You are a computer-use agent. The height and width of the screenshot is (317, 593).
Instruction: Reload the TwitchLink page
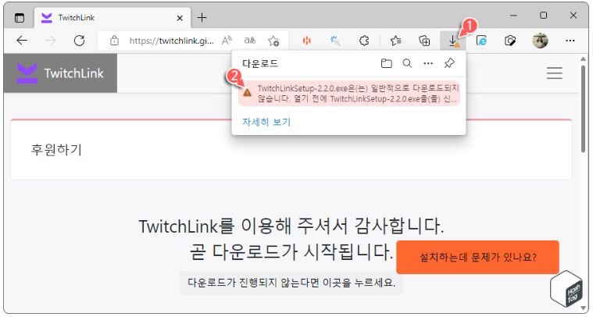pos(79,41)
